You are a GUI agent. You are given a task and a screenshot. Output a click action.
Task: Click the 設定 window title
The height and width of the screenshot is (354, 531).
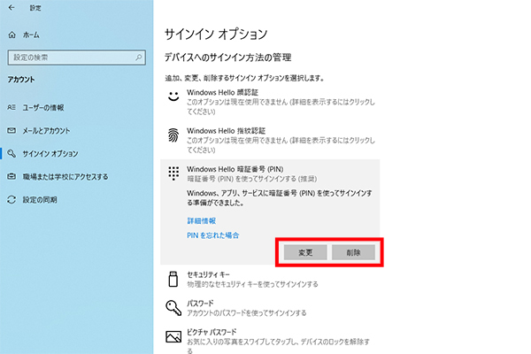pos(35,8)
